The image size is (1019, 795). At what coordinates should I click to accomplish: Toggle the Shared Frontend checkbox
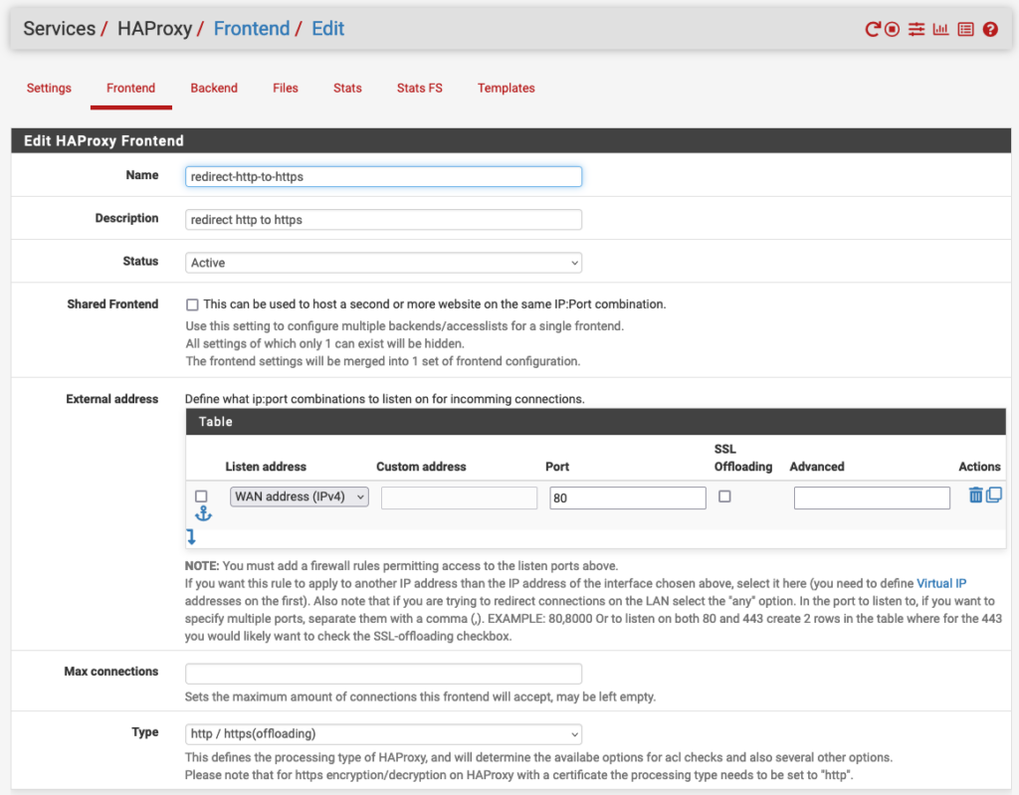point(192,304)
